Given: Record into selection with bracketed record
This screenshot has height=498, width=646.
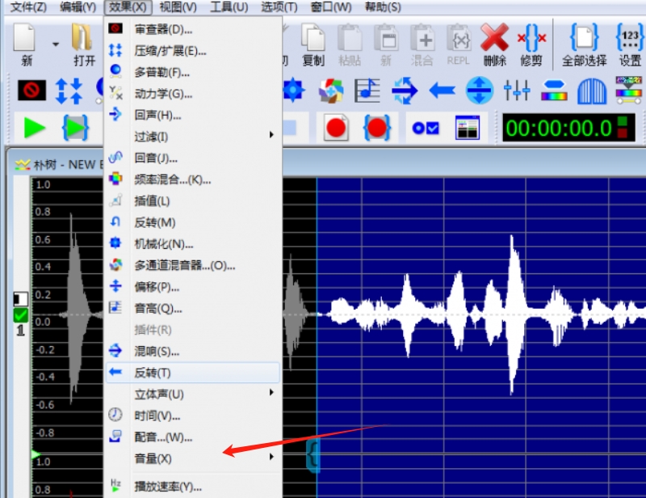Looking at the screenshot, I should coord(377,128).
